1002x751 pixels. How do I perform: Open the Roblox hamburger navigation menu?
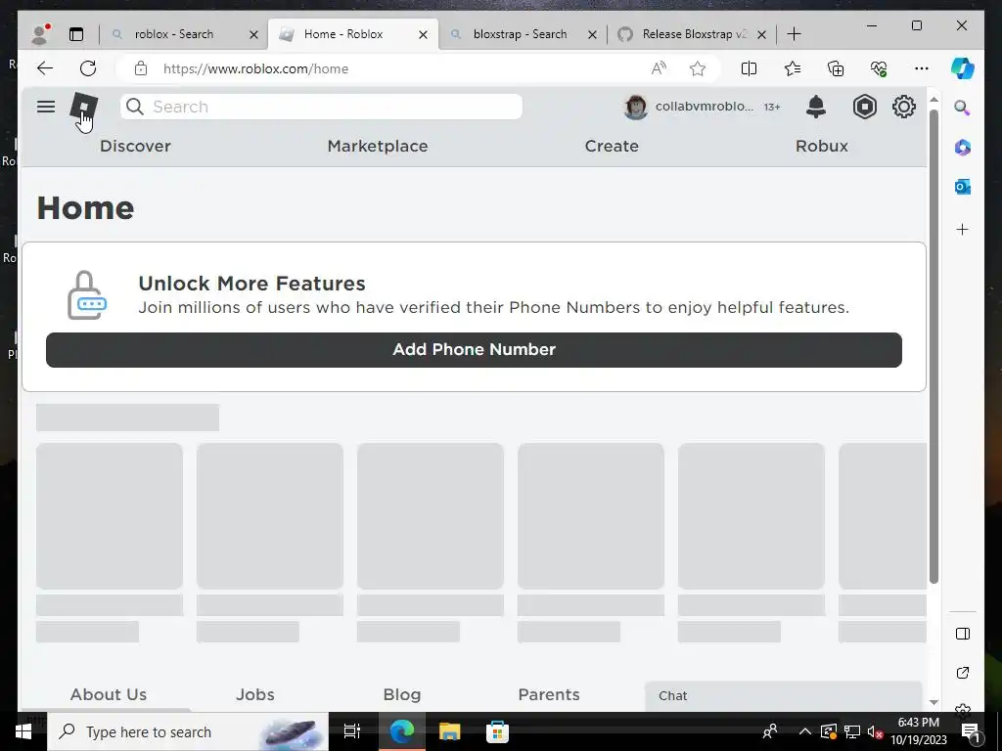tap(46, 107)
